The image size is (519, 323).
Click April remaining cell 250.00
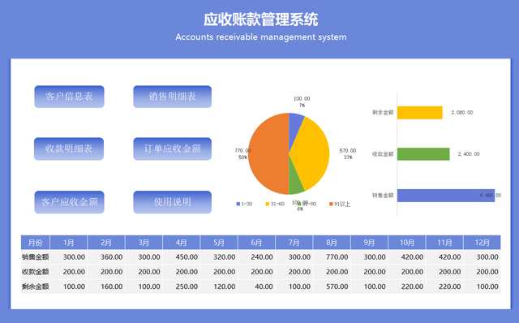click(182, 286)
